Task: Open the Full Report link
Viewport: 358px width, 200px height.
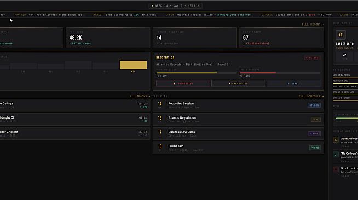Action: [313, 25]
